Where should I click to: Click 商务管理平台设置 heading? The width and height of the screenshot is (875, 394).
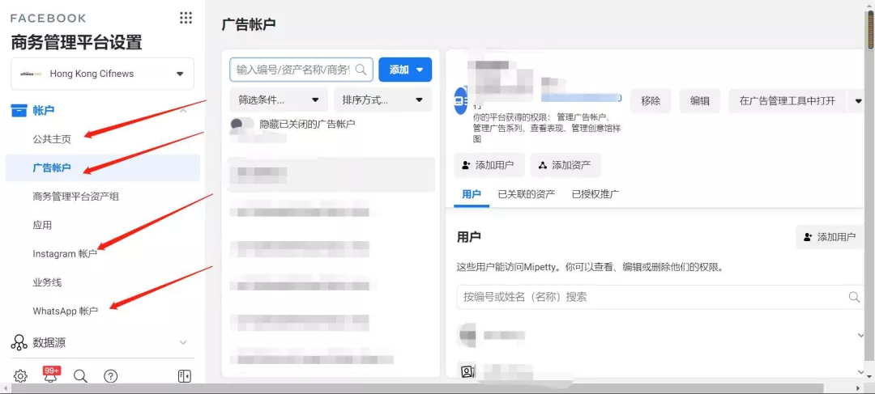pos(76,42)
